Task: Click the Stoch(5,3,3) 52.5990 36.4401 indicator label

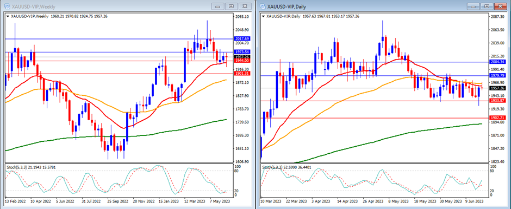Action: click(x=287, y=167)
